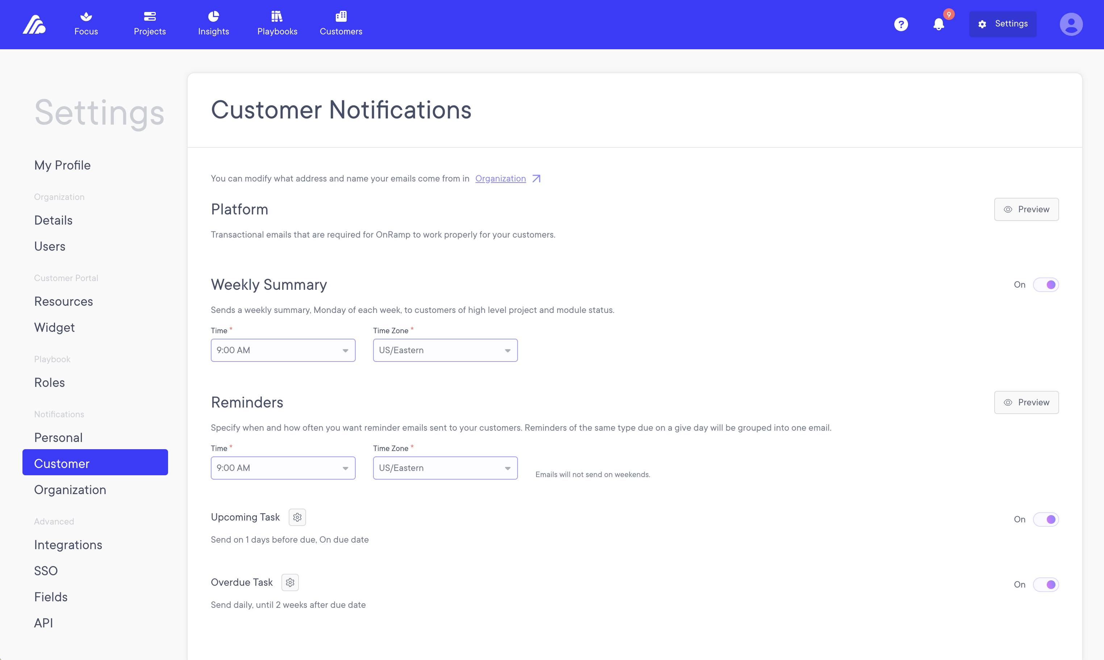Click the Platform section Preview button

(1026, 209)
